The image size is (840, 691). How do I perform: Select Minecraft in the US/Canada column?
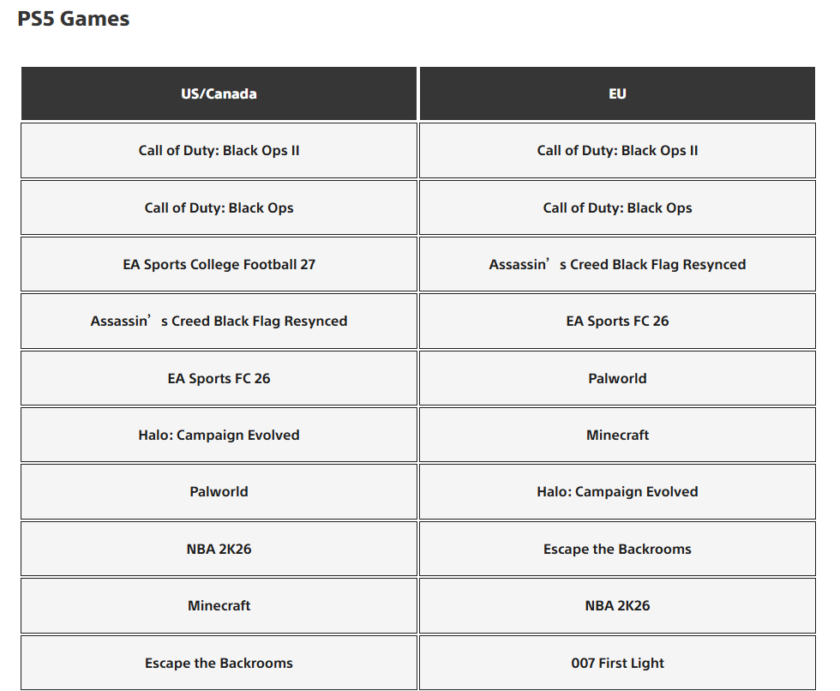pos(219,605)
